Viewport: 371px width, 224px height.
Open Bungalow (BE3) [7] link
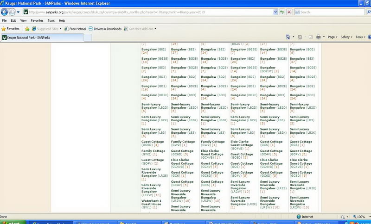[x=154, y=69]
